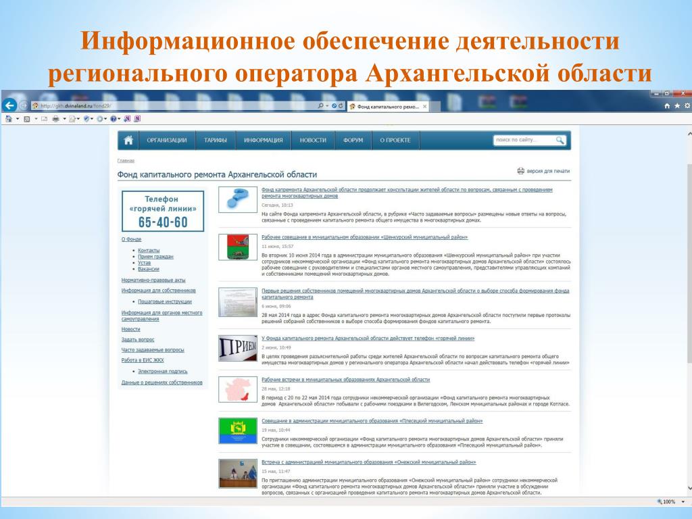Click the ПРИЕМ thumbnail for hotline news
Viewport: 692px width, 519px height.
click(238, 348)
